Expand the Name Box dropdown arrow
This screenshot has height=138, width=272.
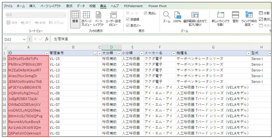point(24,39)
